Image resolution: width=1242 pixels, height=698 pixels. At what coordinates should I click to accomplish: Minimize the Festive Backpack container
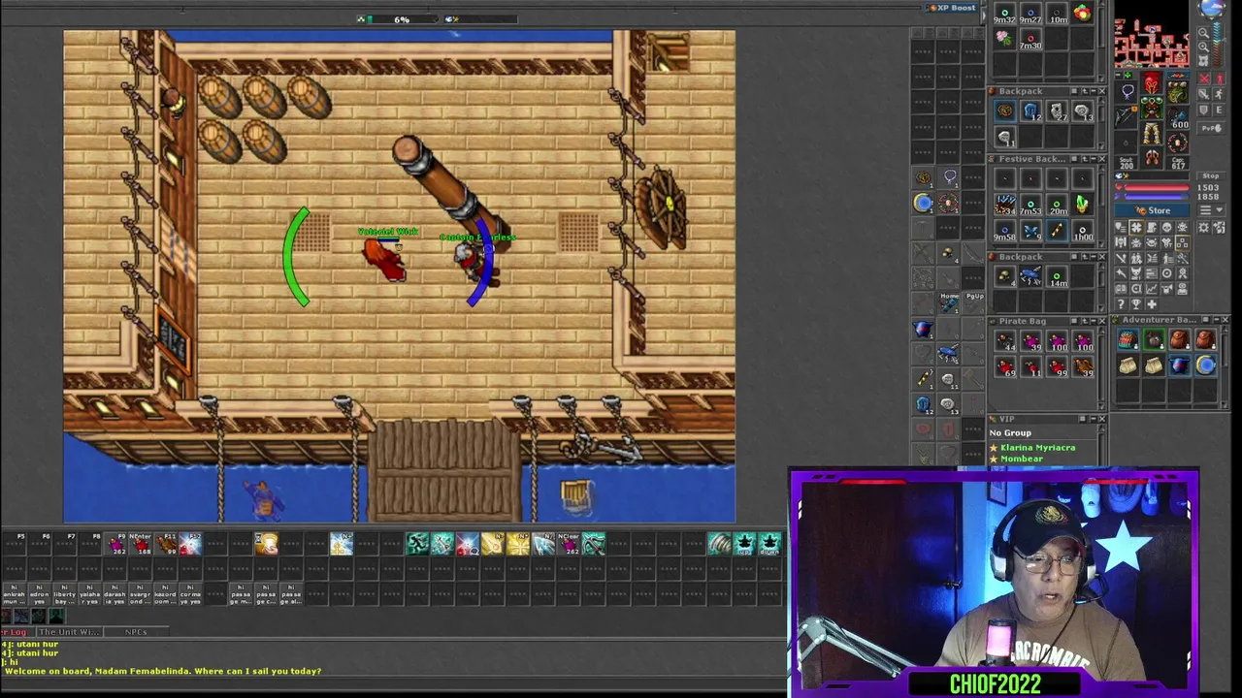click(x=1094, y=159)
